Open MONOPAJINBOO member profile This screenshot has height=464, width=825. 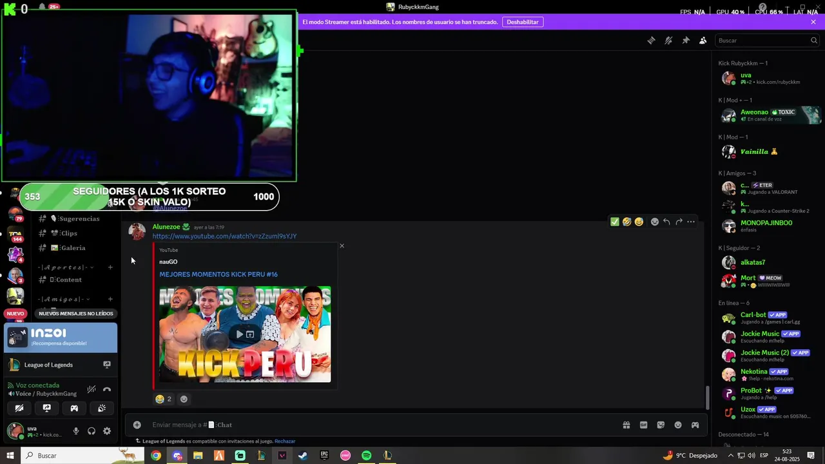[770, 226]
